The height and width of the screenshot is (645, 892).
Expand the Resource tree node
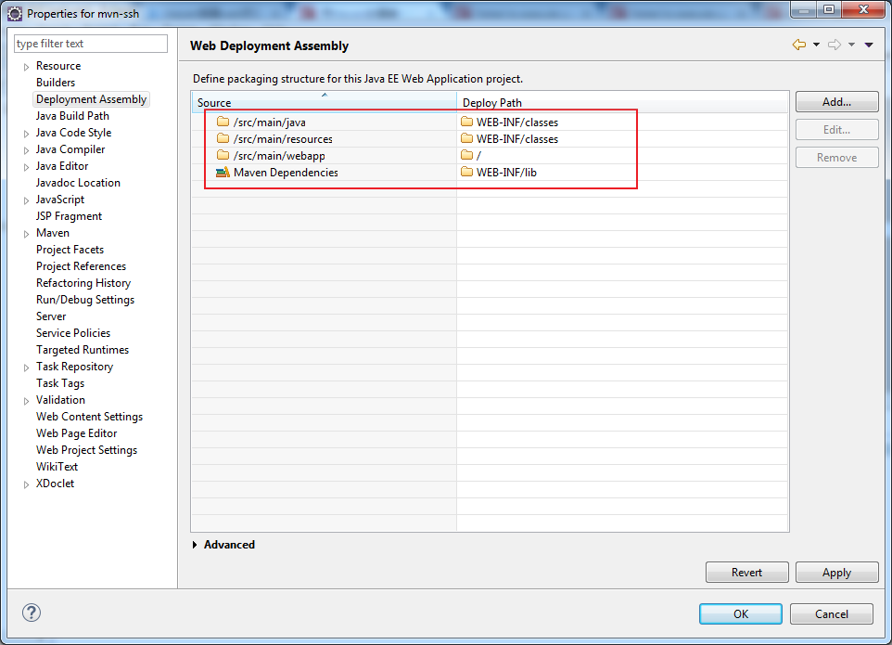point(26,67)
